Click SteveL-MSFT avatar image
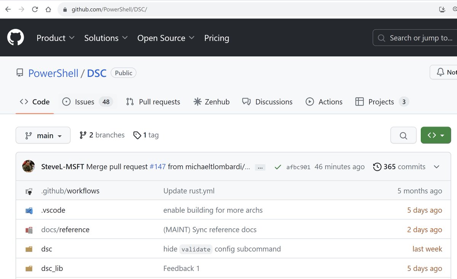This screenshot has height=279, width=457. 29,167
